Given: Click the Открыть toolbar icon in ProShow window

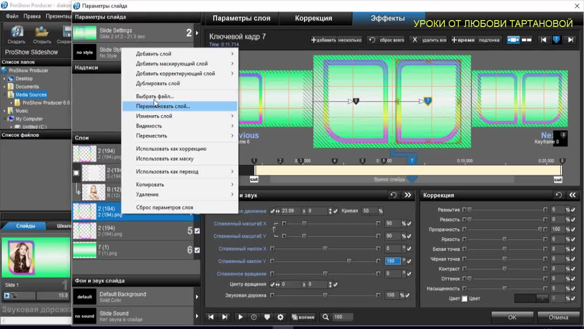Looking at the screenshot, I should click(x=42, y=35).
